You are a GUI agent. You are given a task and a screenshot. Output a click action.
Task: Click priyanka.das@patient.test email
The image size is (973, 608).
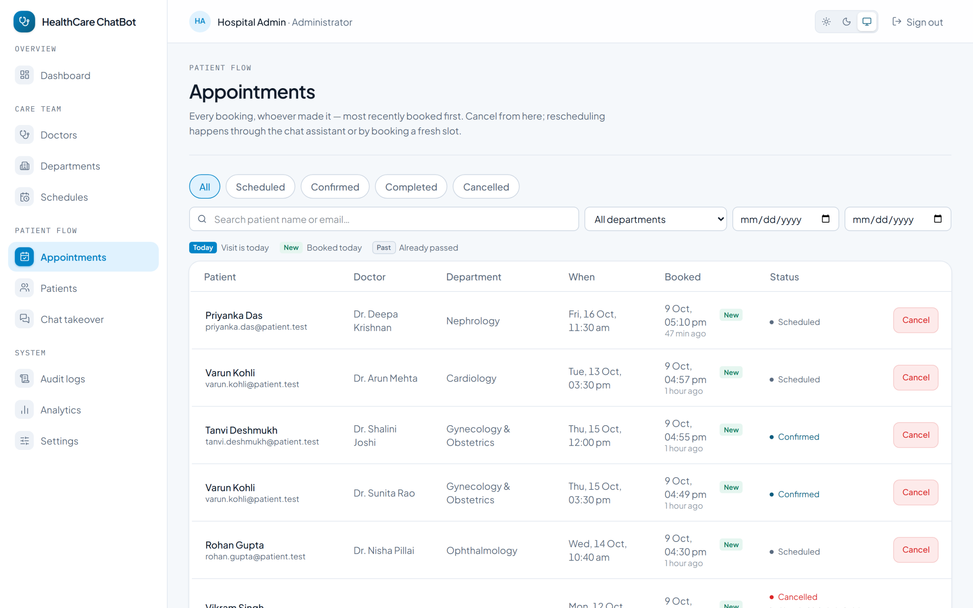coord(256,327)
